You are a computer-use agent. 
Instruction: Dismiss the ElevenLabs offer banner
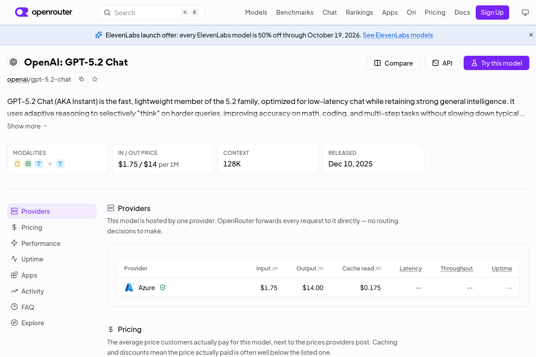click(x=531, y=35)
